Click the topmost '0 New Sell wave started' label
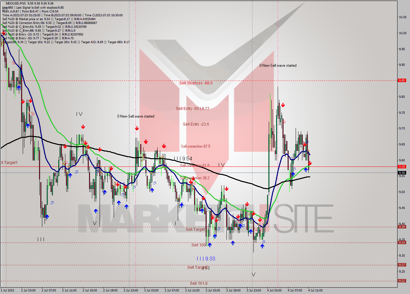This screenshot has height=294, width=410. pos(278,66)
